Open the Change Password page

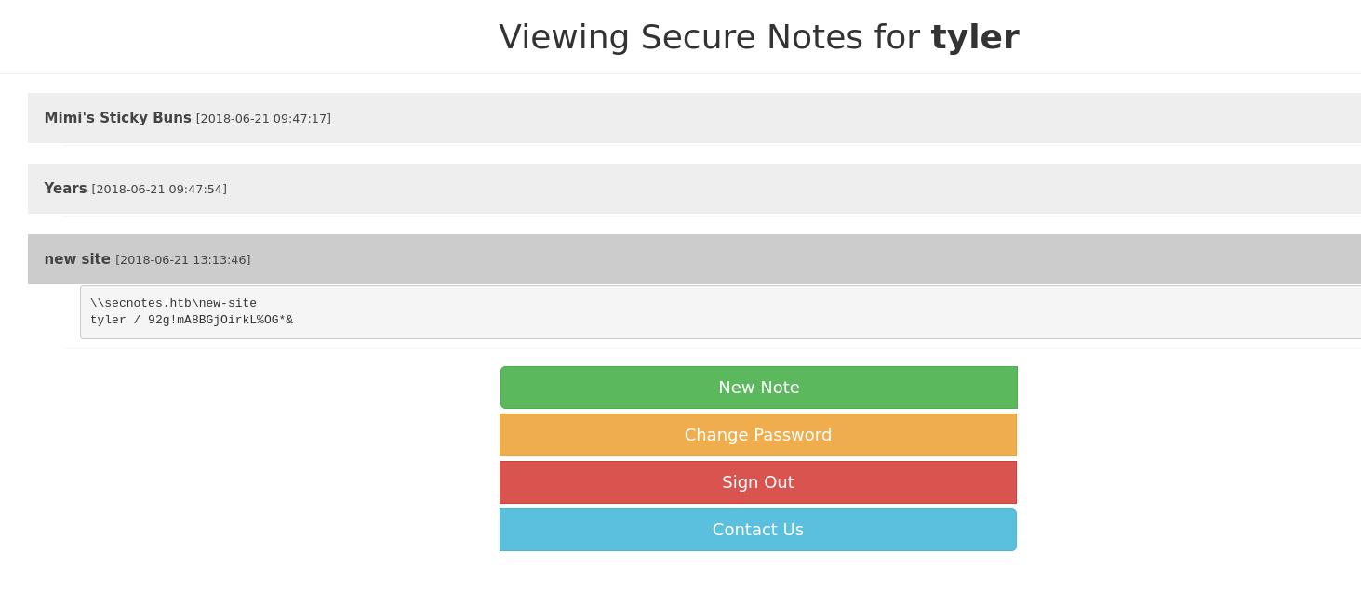[x=757, y=435]
